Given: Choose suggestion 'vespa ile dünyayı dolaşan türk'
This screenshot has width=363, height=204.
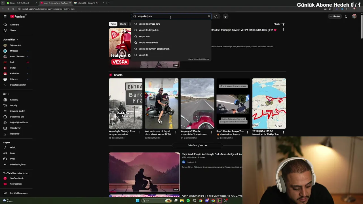Looking at the screenshot, I should click(171, 49).
